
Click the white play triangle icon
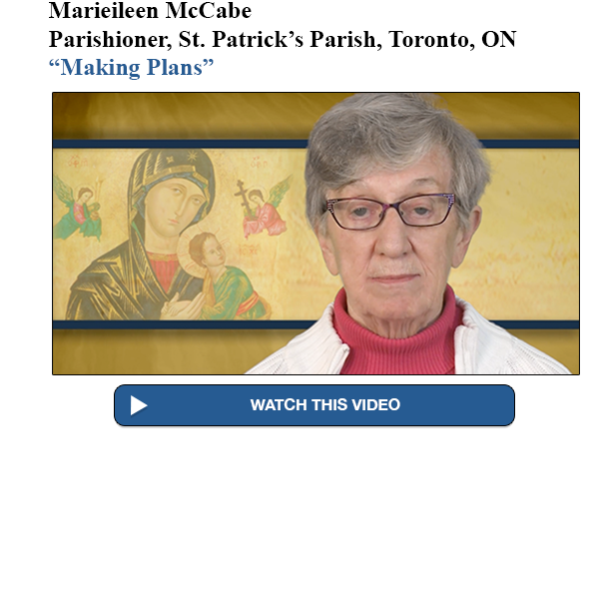click(139, 405)
